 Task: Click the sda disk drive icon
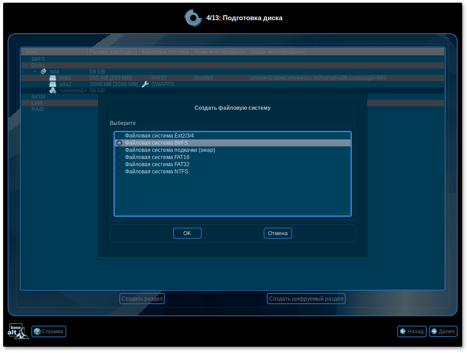pos(43,71)
